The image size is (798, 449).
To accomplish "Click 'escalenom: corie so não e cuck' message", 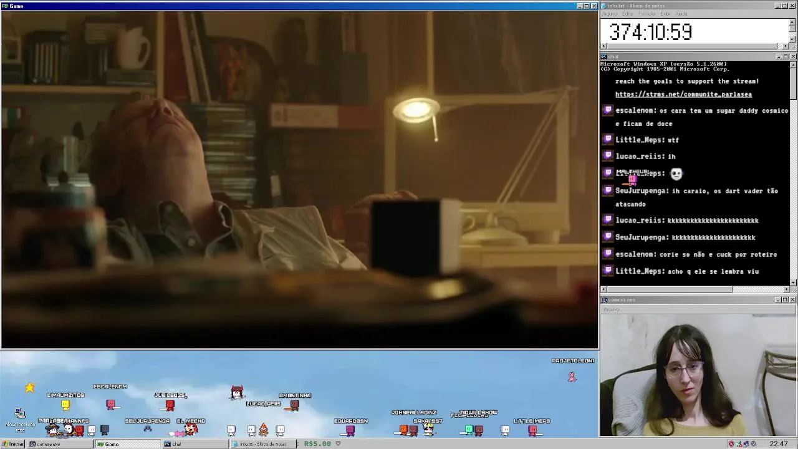I will pyautogui.click(x=696, y=254).
